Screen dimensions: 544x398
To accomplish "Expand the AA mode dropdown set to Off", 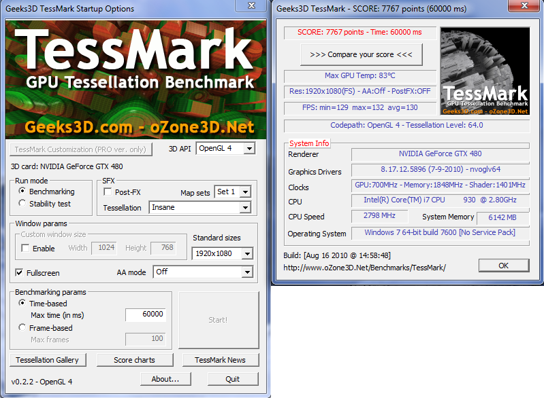I will pos(203,272).
